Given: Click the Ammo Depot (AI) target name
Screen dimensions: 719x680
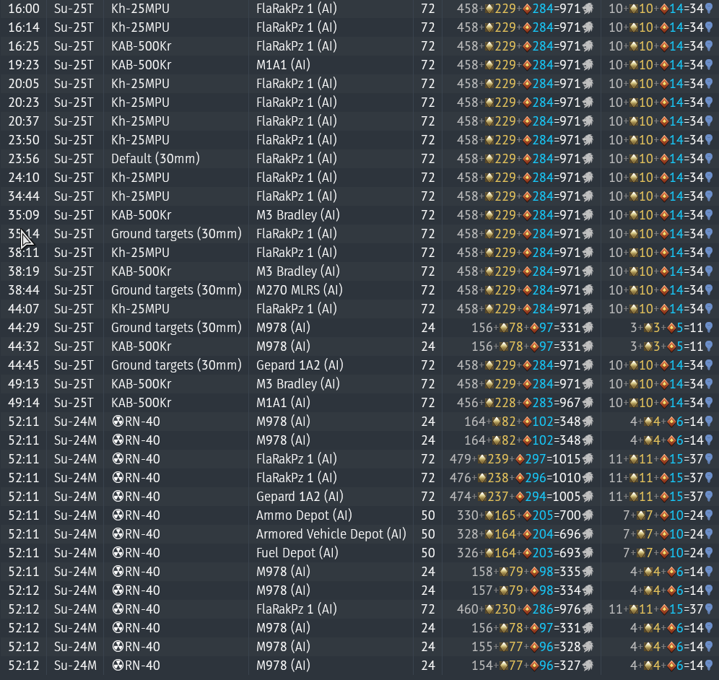Looking at the screenshot, I should pyautogui.click(x=297, y=515).
